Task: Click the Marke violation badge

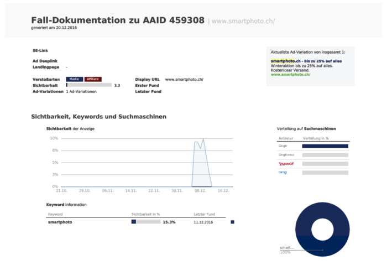Action: (x=74, y=79)
